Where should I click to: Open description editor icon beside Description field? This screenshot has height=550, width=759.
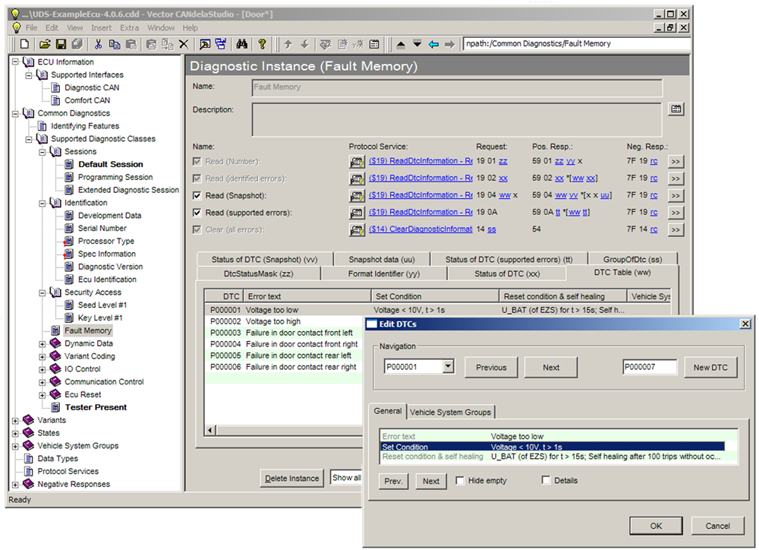(x=676, y=109)
